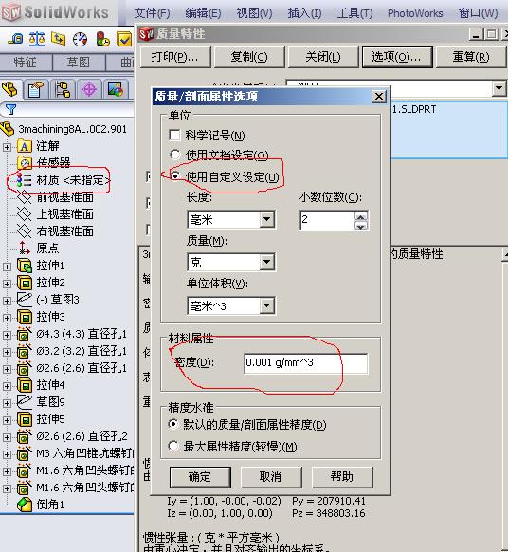Image resolution: width=508 pixels, height=552 pixels.
Task: Decrease 小数位数 with down spinner arrow
Action: (x=360, y=226)
